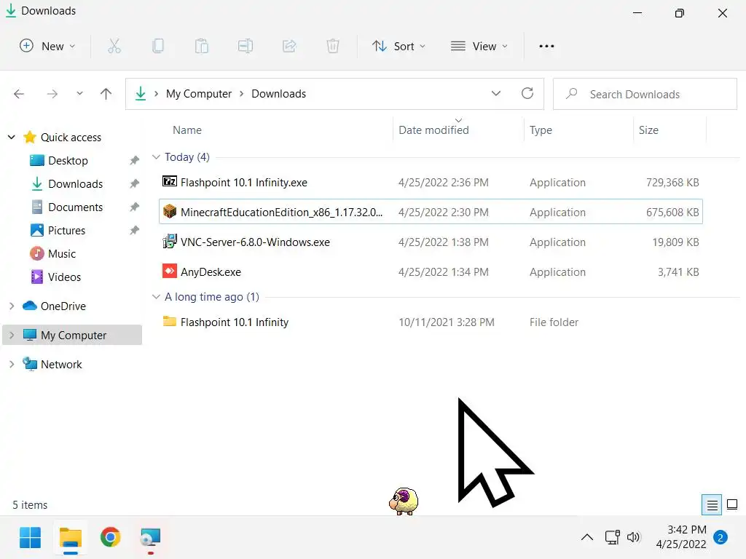Click the chevron after My Computer in path
Screen dimensions: 746x559
pyautogui.click(x=242, y=94)
